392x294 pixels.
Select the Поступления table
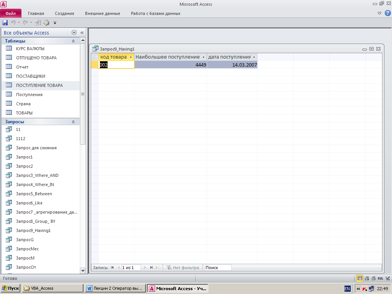pyautogui.click(x=41, y=95)
